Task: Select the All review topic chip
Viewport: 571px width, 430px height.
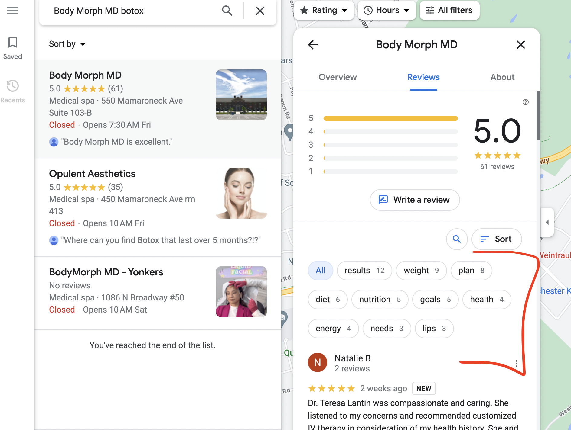Action: pyautogui.click(x=321, y=271)
